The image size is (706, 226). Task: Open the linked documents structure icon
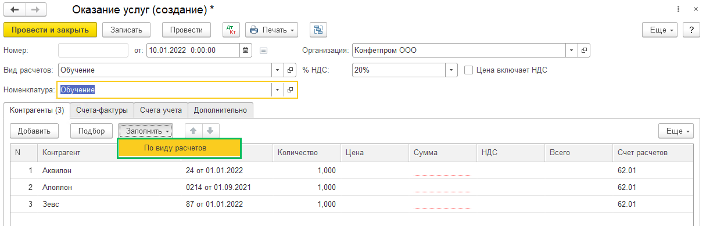pos(318,30)
